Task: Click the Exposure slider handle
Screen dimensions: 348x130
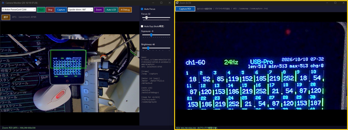Action: click(151, 35)
